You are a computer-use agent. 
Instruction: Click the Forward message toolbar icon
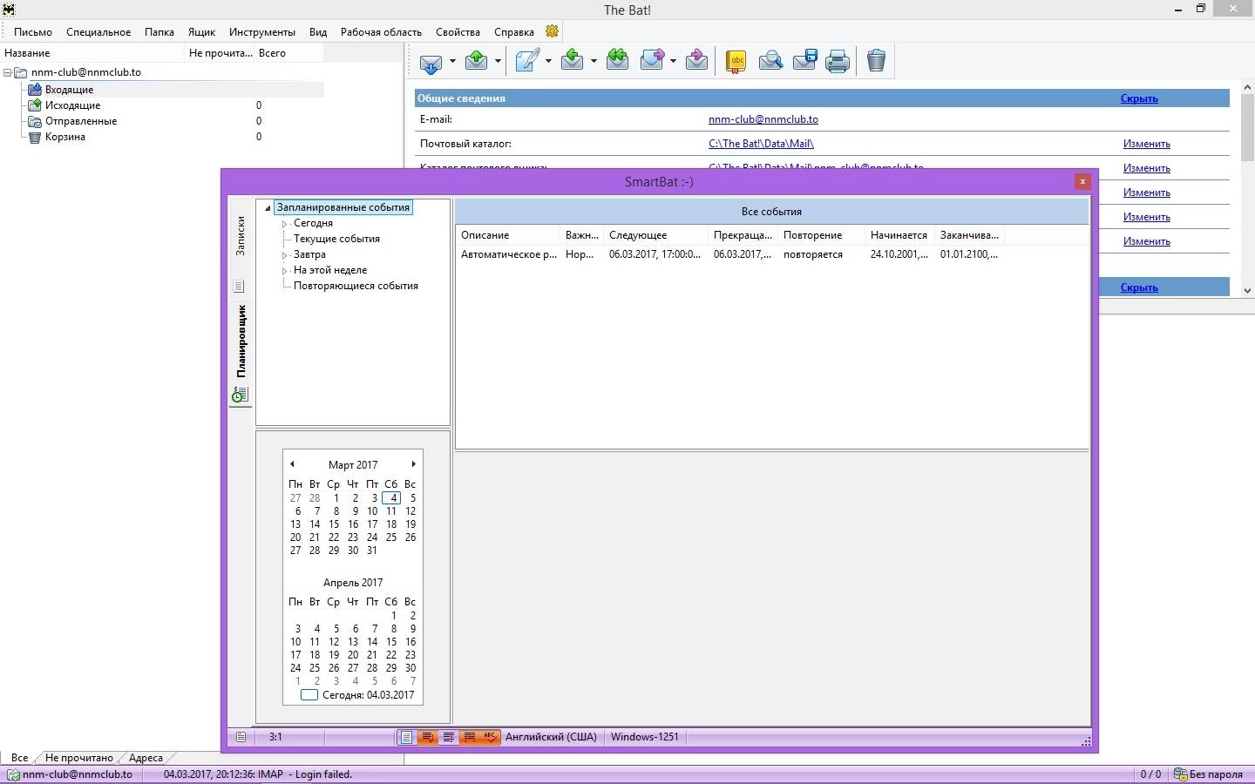[x=652, y=60]
